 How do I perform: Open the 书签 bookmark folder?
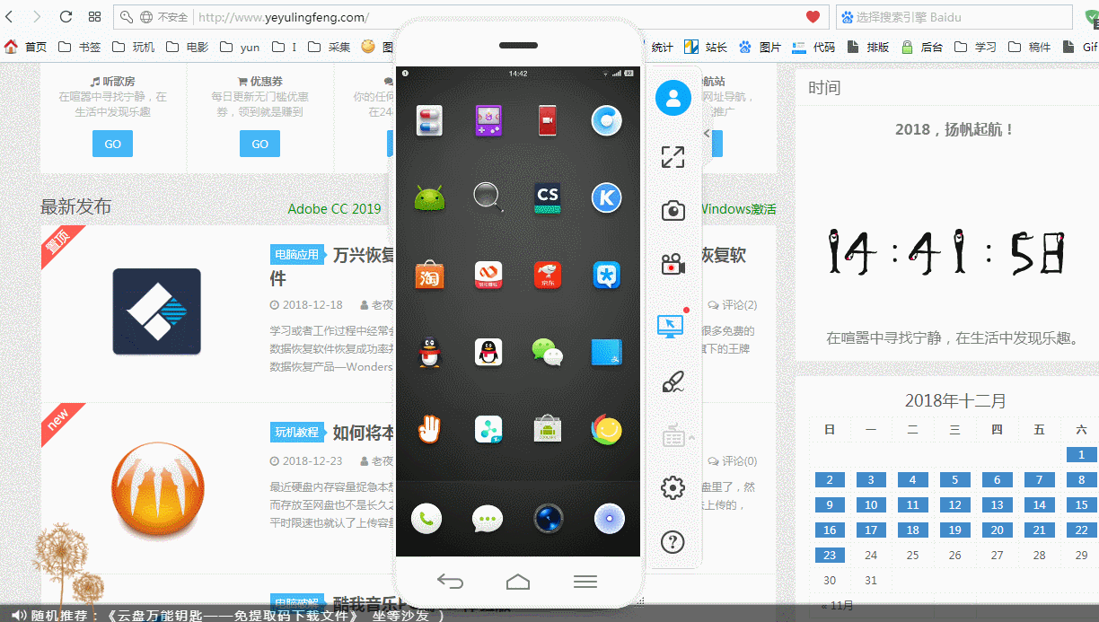pyautogui.click(x=79, y=48)
